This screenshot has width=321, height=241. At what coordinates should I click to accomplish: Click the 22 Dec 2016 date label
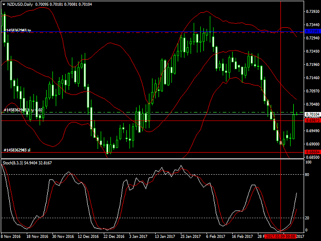click(114, 236)
